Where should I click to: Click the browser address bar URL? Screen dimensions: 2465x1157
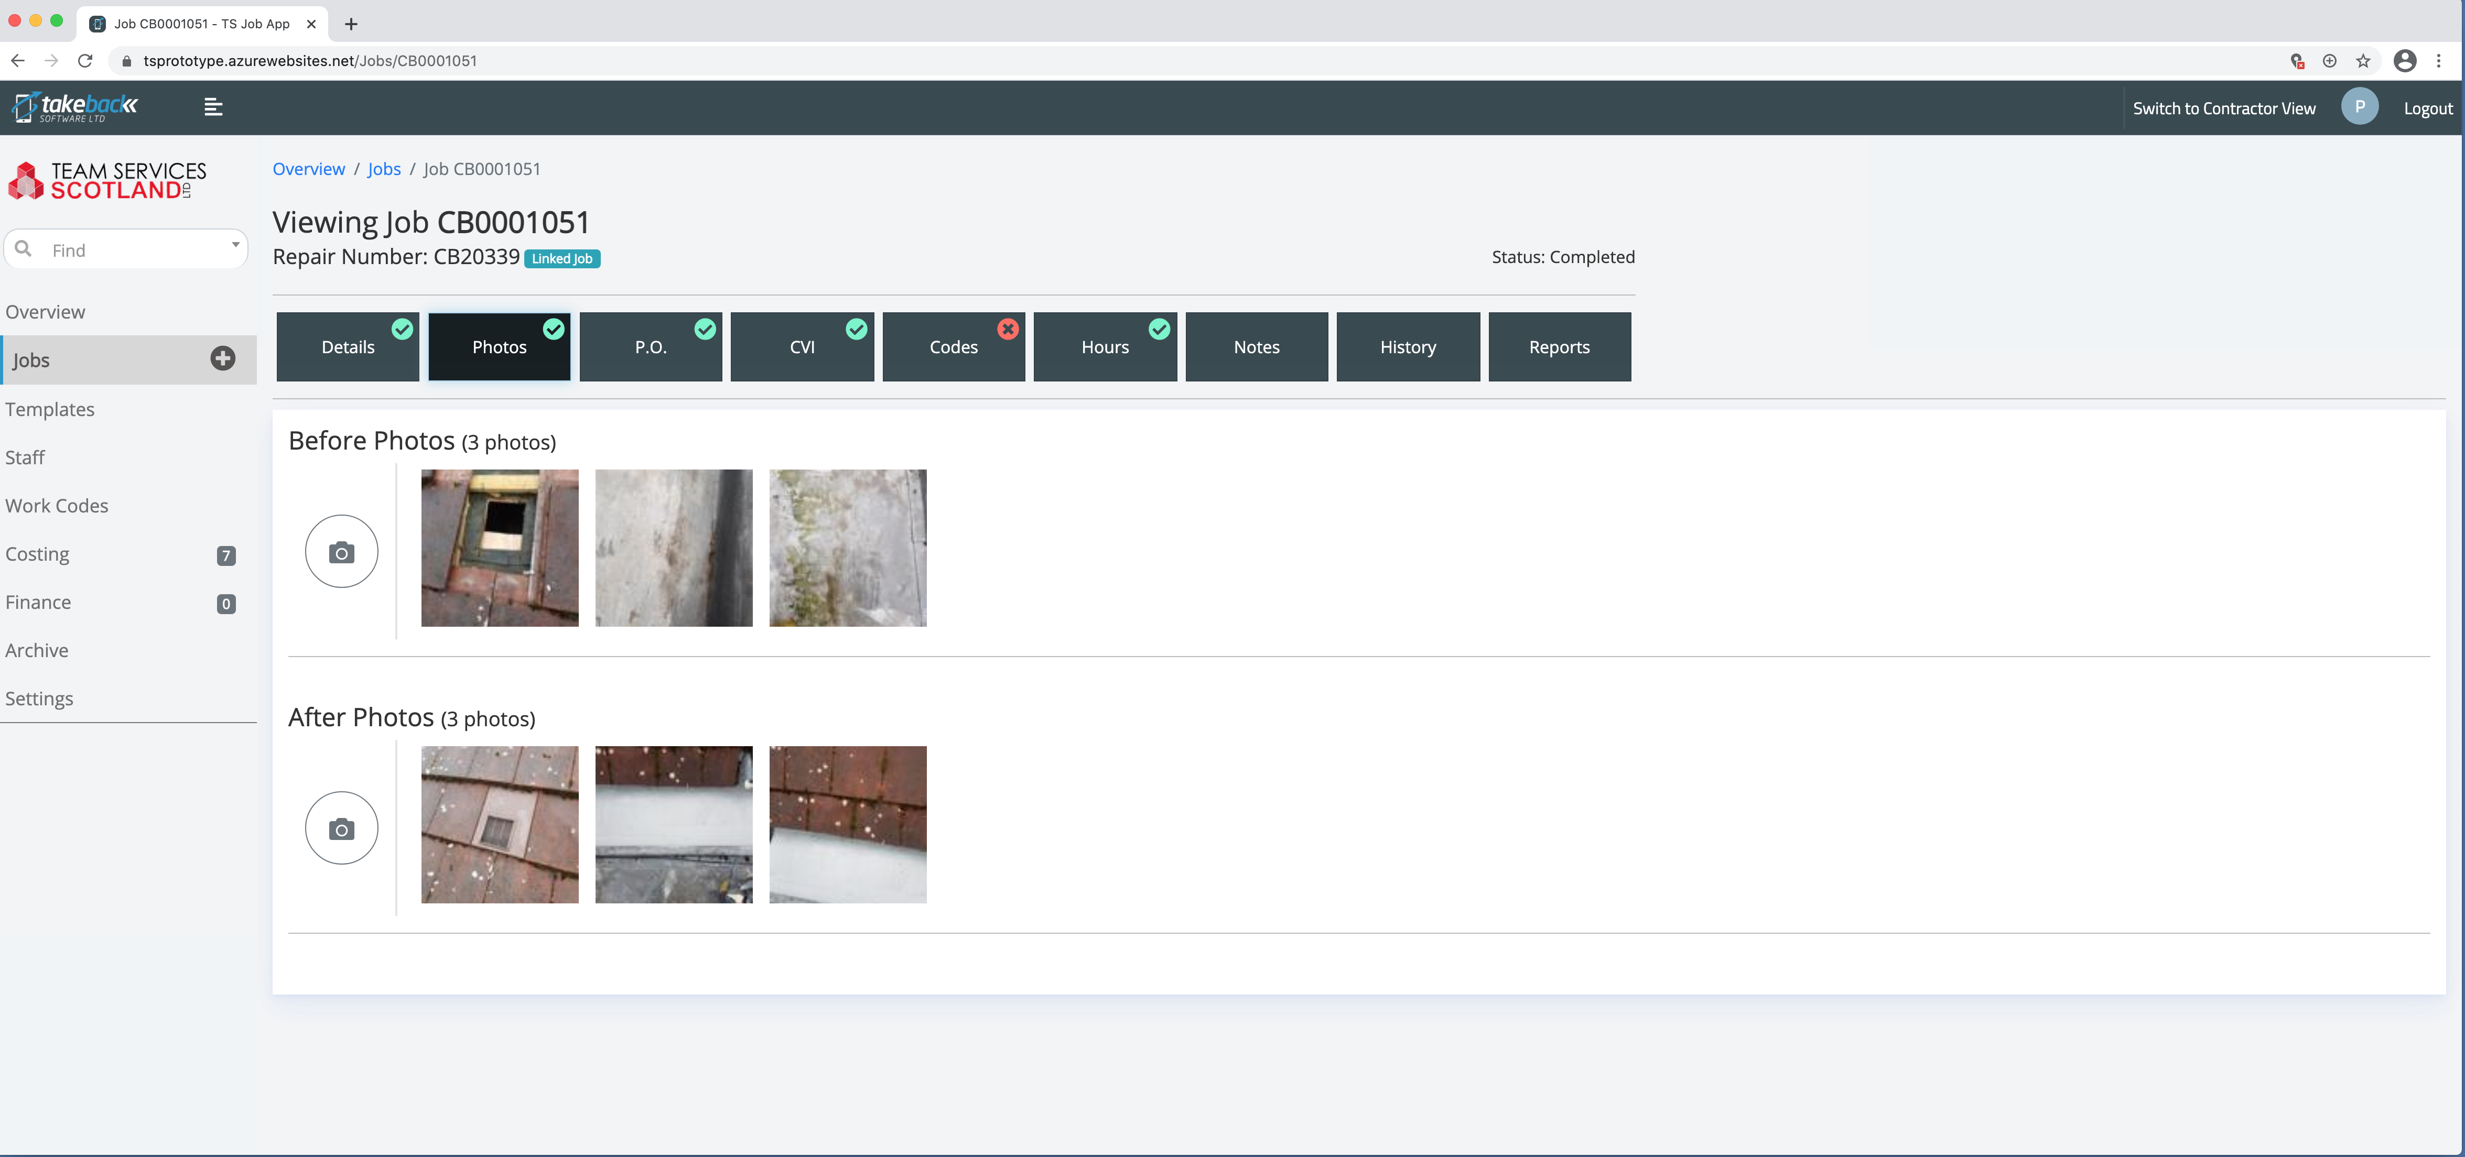[310, 60]
